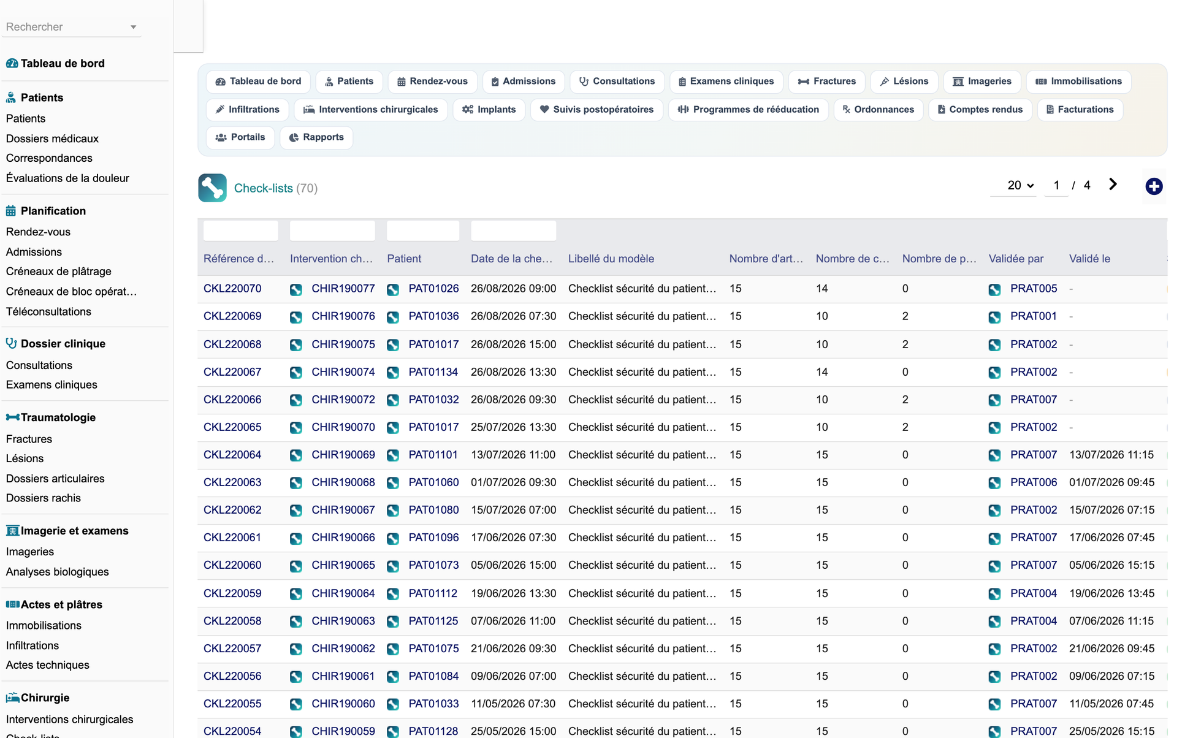Click validation date 19/06/2026 13:45
This screenshot has width=1193, height=738.
[1111, 593]
